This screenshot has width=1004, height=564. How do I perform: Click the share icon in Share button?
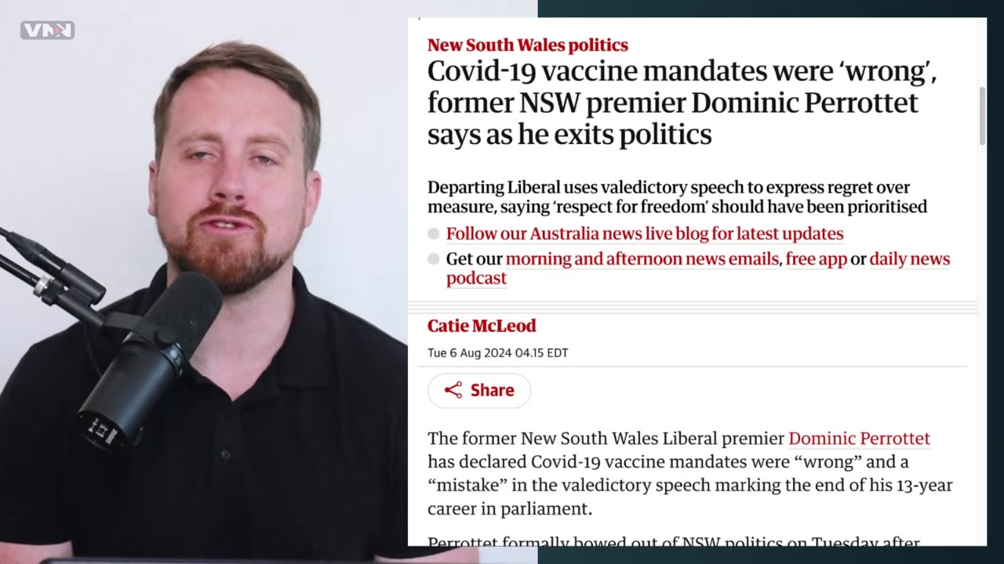pos(453,390)
